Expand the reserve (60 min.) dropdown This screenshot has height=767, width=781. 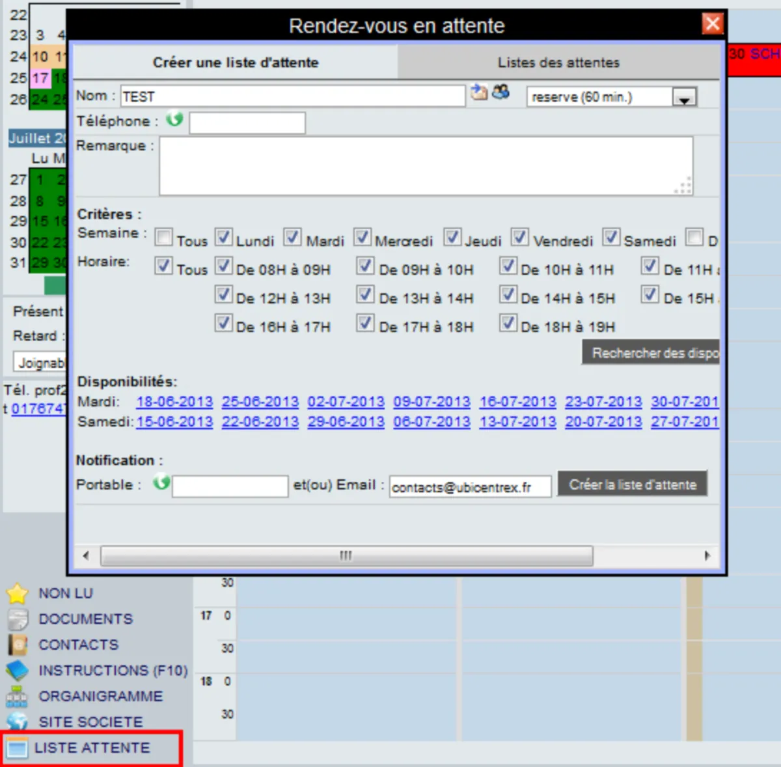tap(684, 98)
